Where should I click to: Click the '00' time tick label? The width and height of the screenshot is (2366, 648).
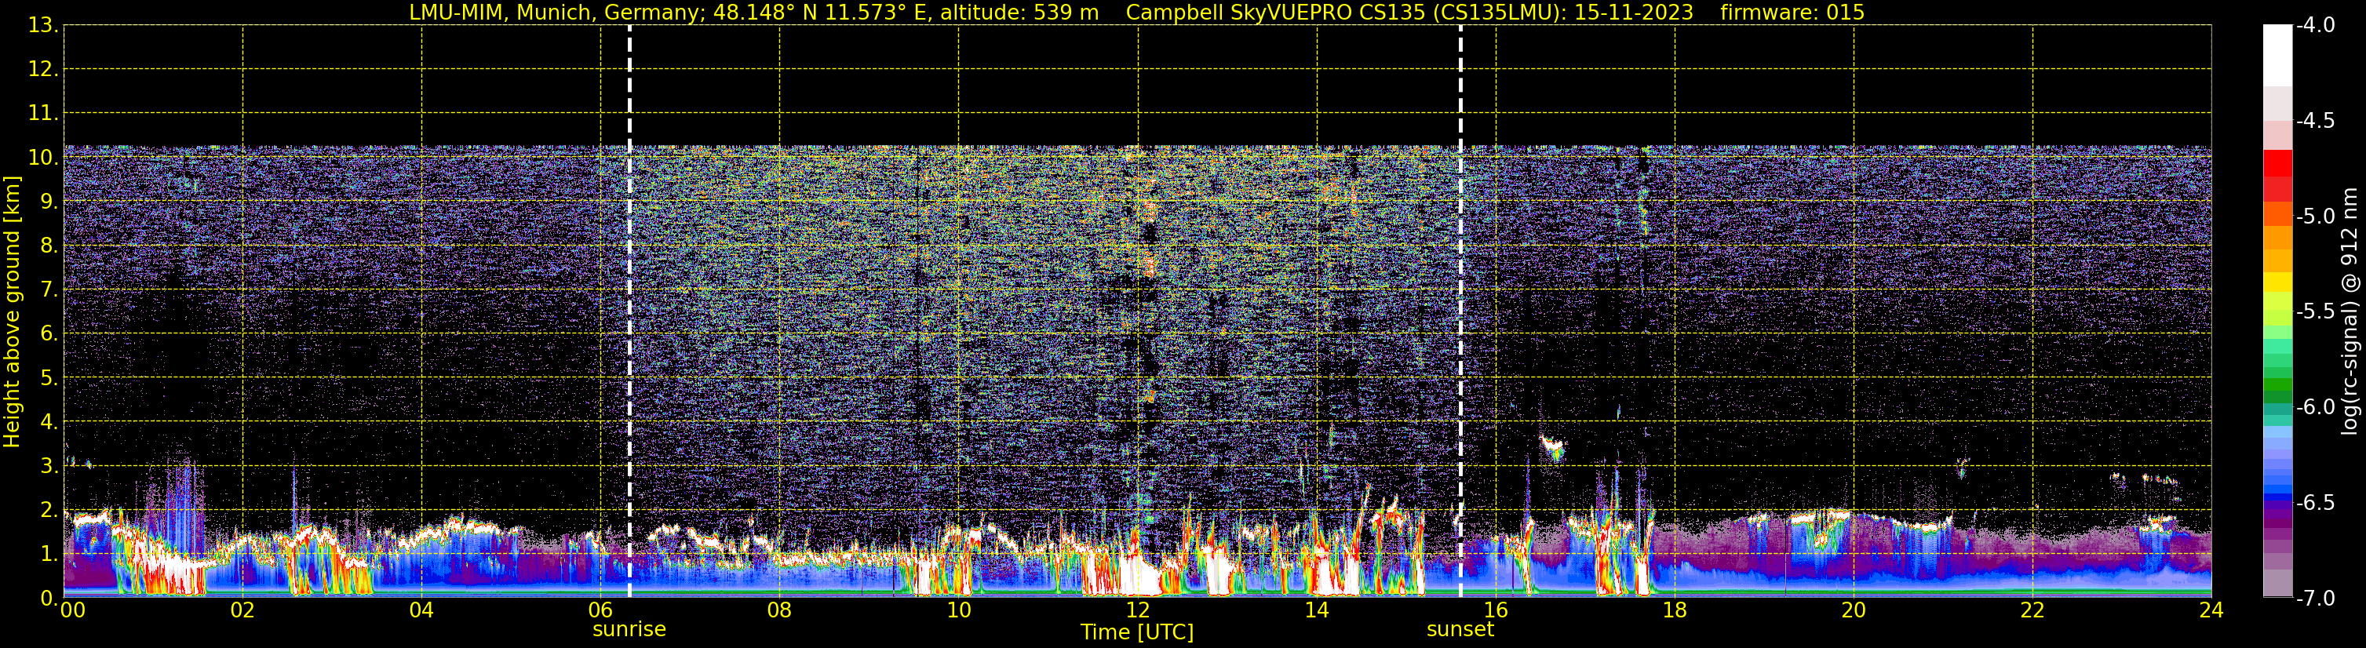click(72, 610)
